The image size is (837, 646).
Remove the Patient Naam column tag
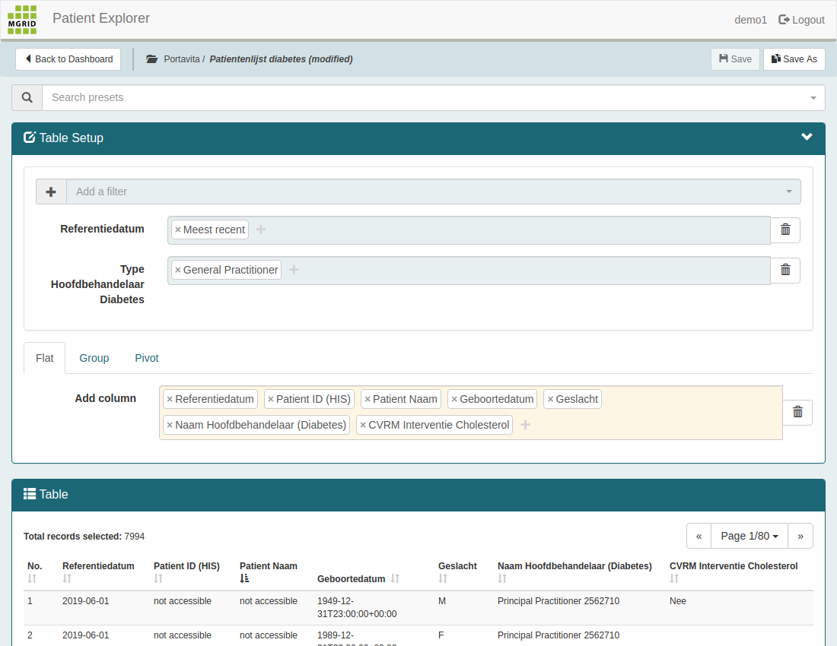(x=368, y=399)
